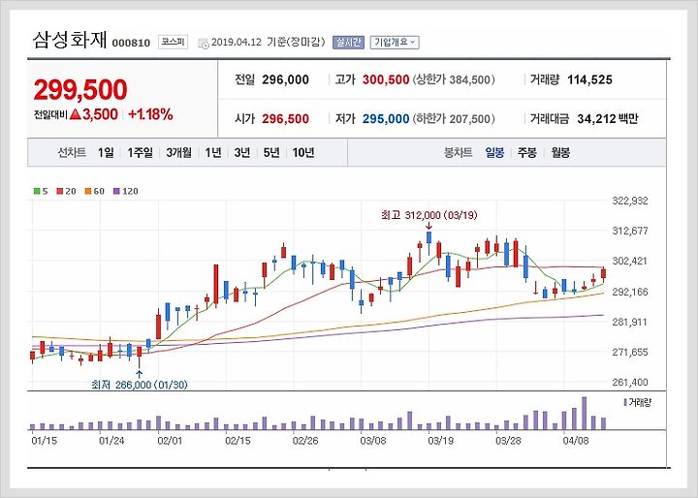The width and height of the screenshot is (698, 498).
Task: Click the tallest volume bar after 04/08
Action: pyautogui.click(x=584, y=413)
